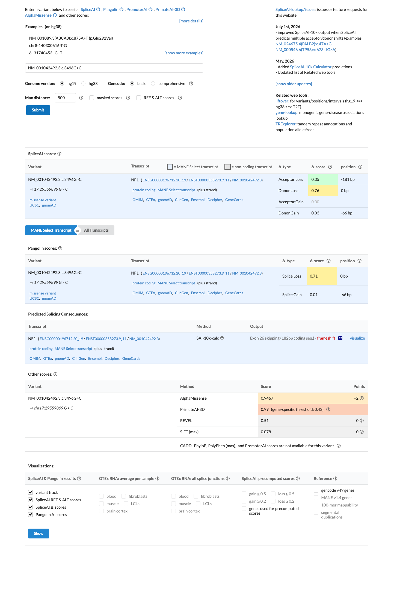Check gencode v49 genes reference
The image size is (397, 601).
point(316,490)
